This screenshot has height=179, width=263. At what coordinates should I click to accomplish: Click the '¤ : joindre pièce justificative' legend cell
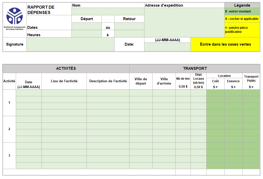click(x=242, y=30)
